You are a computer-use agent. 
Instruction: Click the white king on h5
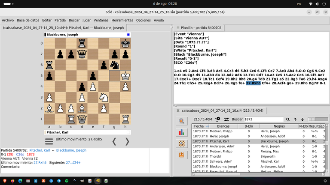click(x=125, y=76)
